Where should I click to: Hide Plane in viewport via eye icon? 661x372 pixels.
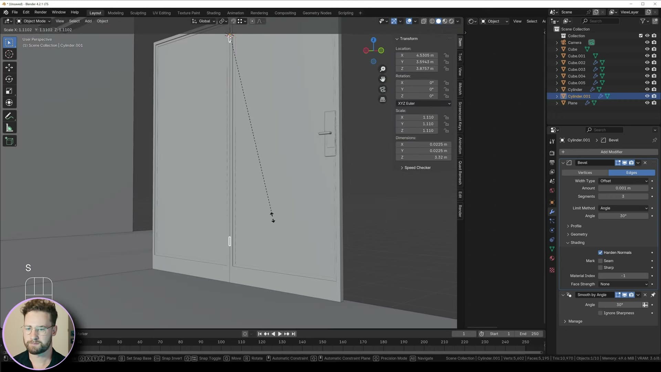click(647, 103)
